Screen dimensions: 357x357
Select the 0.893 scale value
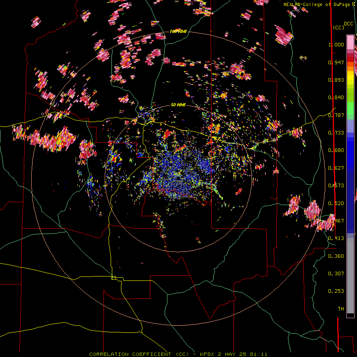pyautogui.click(x=336, y=80)
